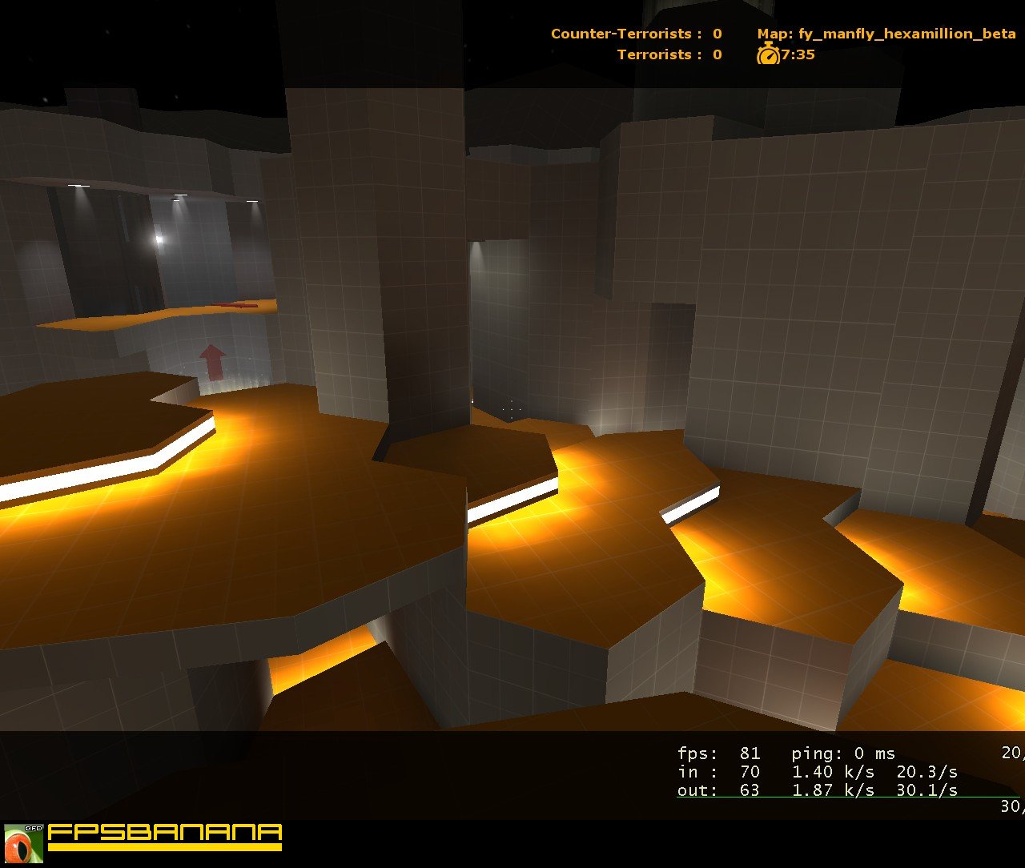The height and width of the screenshot is (868, 1025).
Task: Click the yellow bar under FPSBANANA text
Action: 165,846
